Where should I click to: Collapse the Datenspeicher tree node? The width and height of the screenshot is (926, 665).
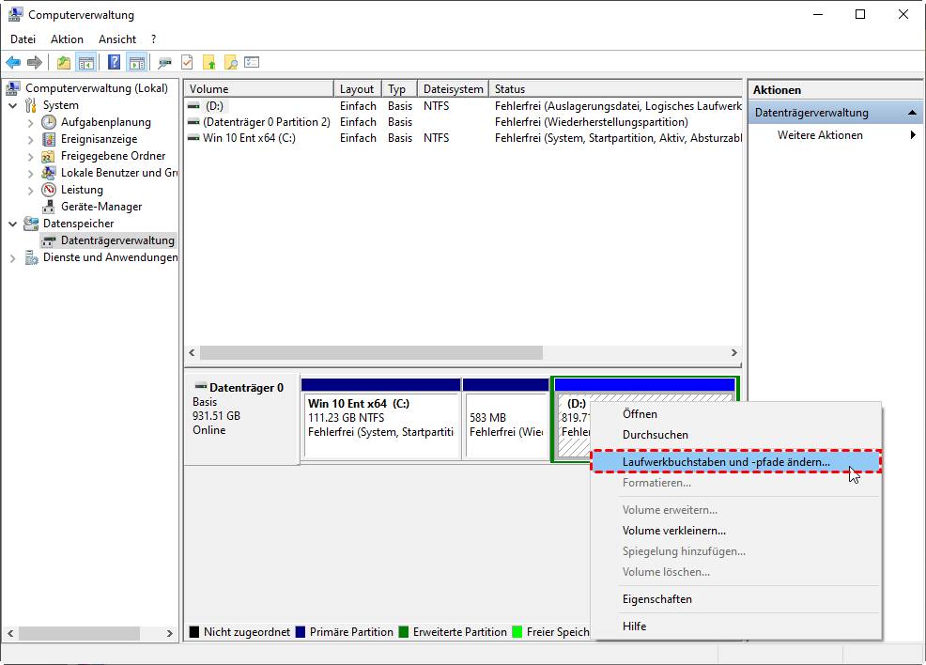pos(13,224)
